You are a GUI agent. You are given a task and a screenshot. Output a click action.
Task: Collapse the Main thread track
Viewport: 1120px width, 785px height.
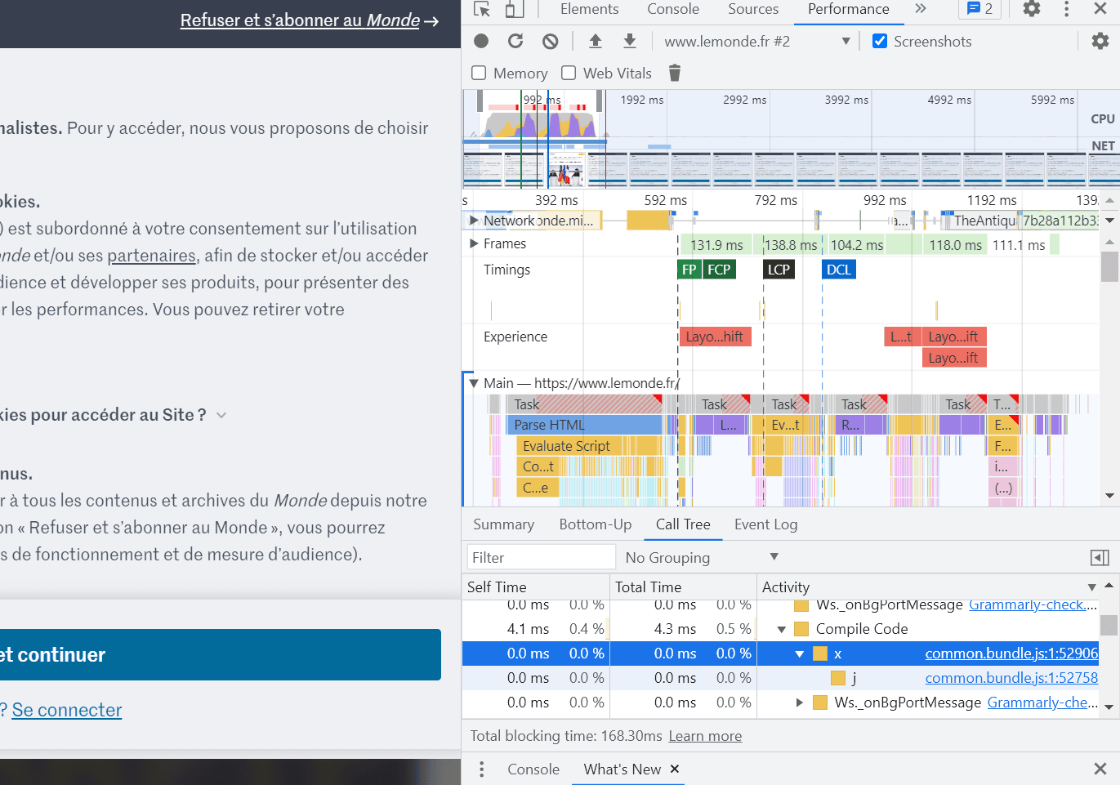point(473,383)
